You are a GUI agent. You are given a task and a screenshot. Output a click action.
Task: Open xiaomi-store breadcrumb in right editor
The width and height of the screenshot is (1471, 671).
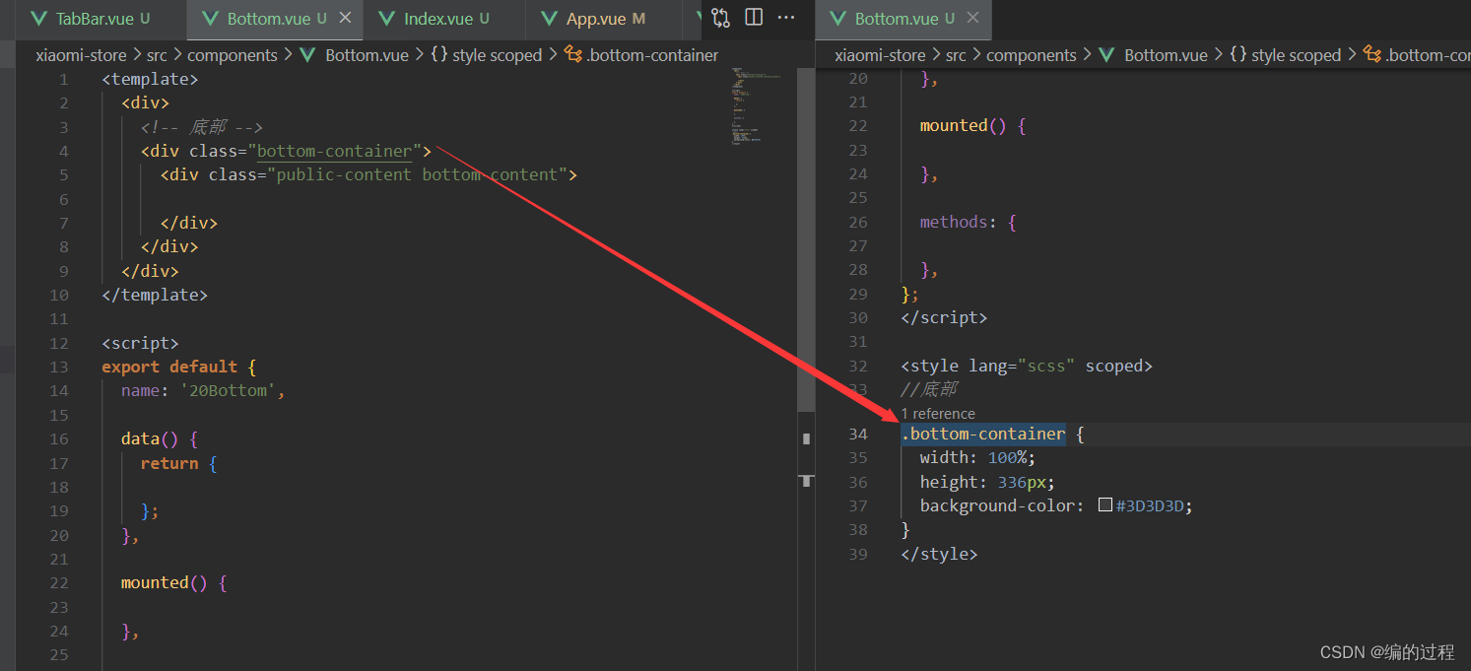[880, 55]
